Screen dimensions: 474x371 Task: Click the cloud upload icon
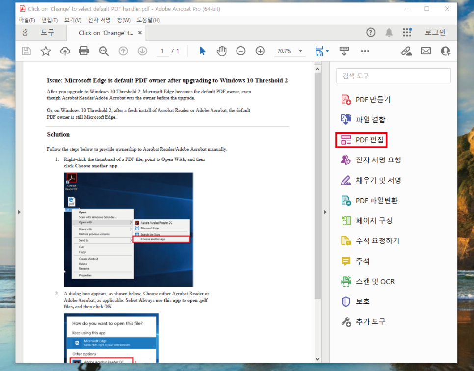tap(65, 51)
